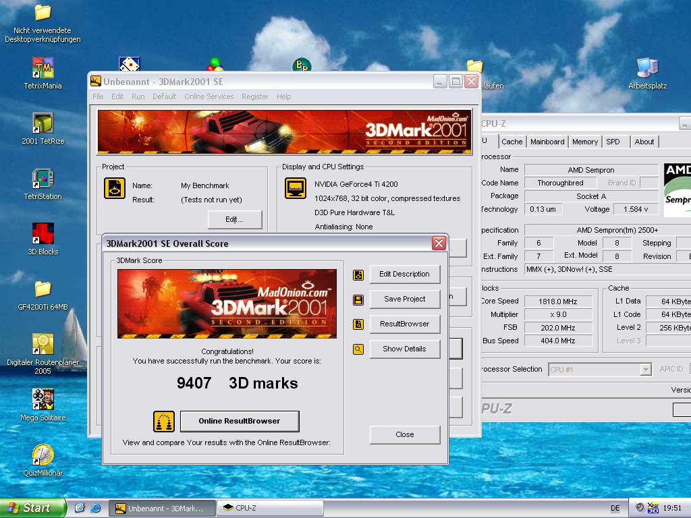The height and width of the screenshot is (518, 691).
Task: Click the DE language indicator in taskbar
Action: [x=615, y=508]
